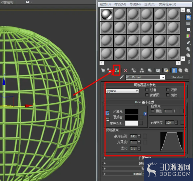Open the 选项(O) menu
This screenshot has width=193, height=181.
pyautogui.click(x=150, y=5)
